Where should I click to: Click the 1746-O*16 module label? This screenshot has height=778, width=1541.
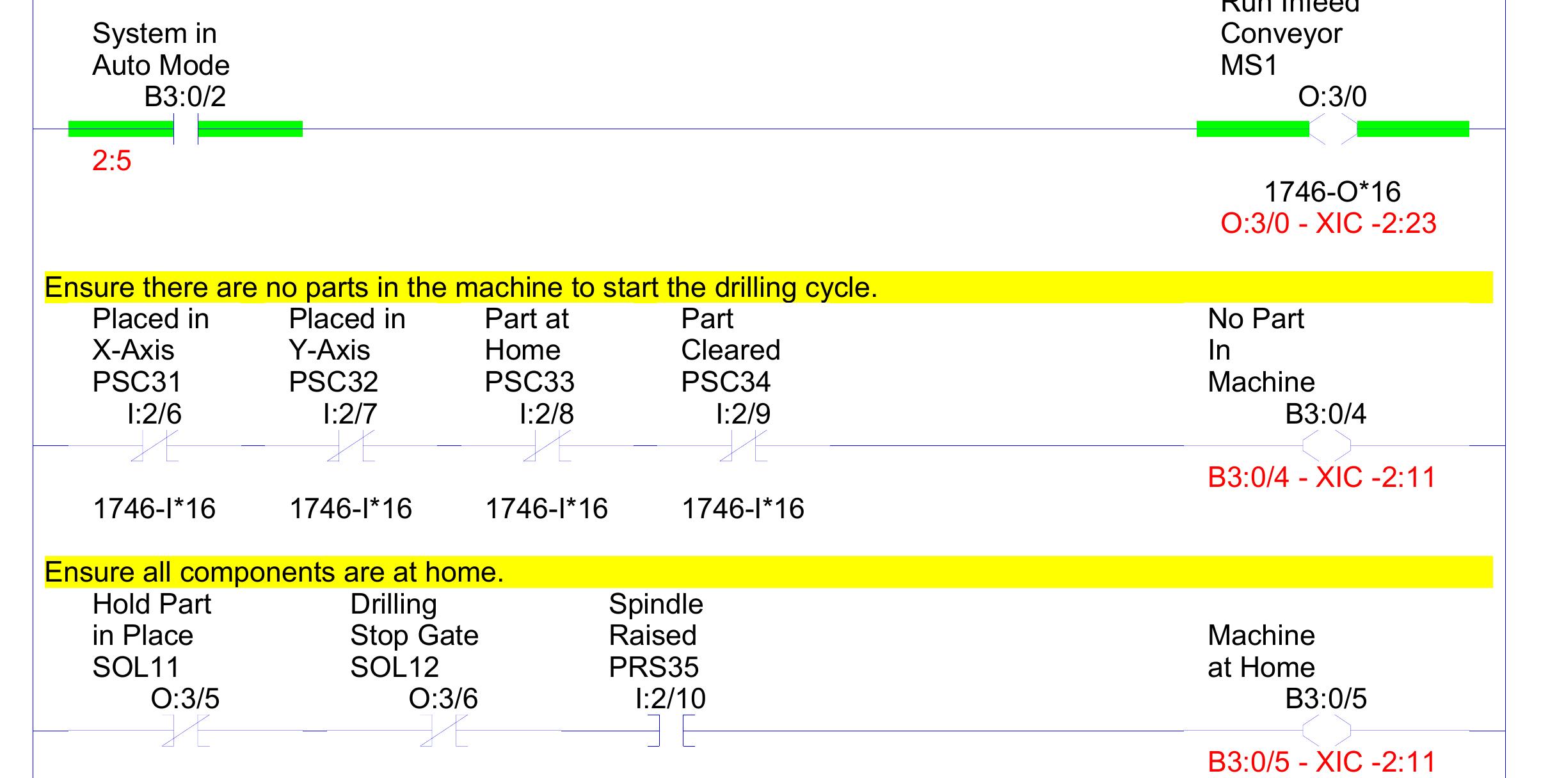1332,192
